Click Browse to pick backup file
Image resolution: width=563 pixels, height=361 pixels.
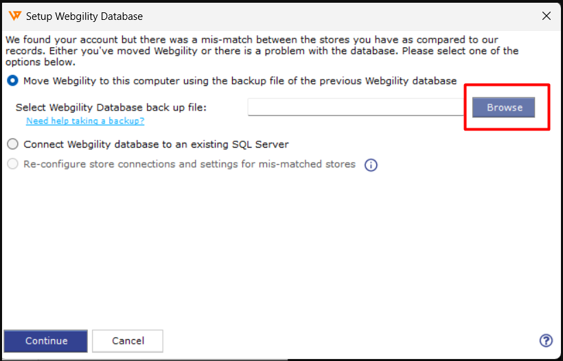point(504,107)
